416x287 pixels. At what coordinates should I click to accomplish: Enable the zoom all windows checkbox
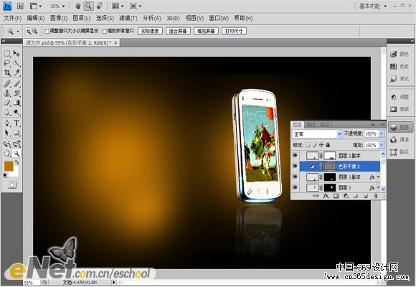point(105,32)
